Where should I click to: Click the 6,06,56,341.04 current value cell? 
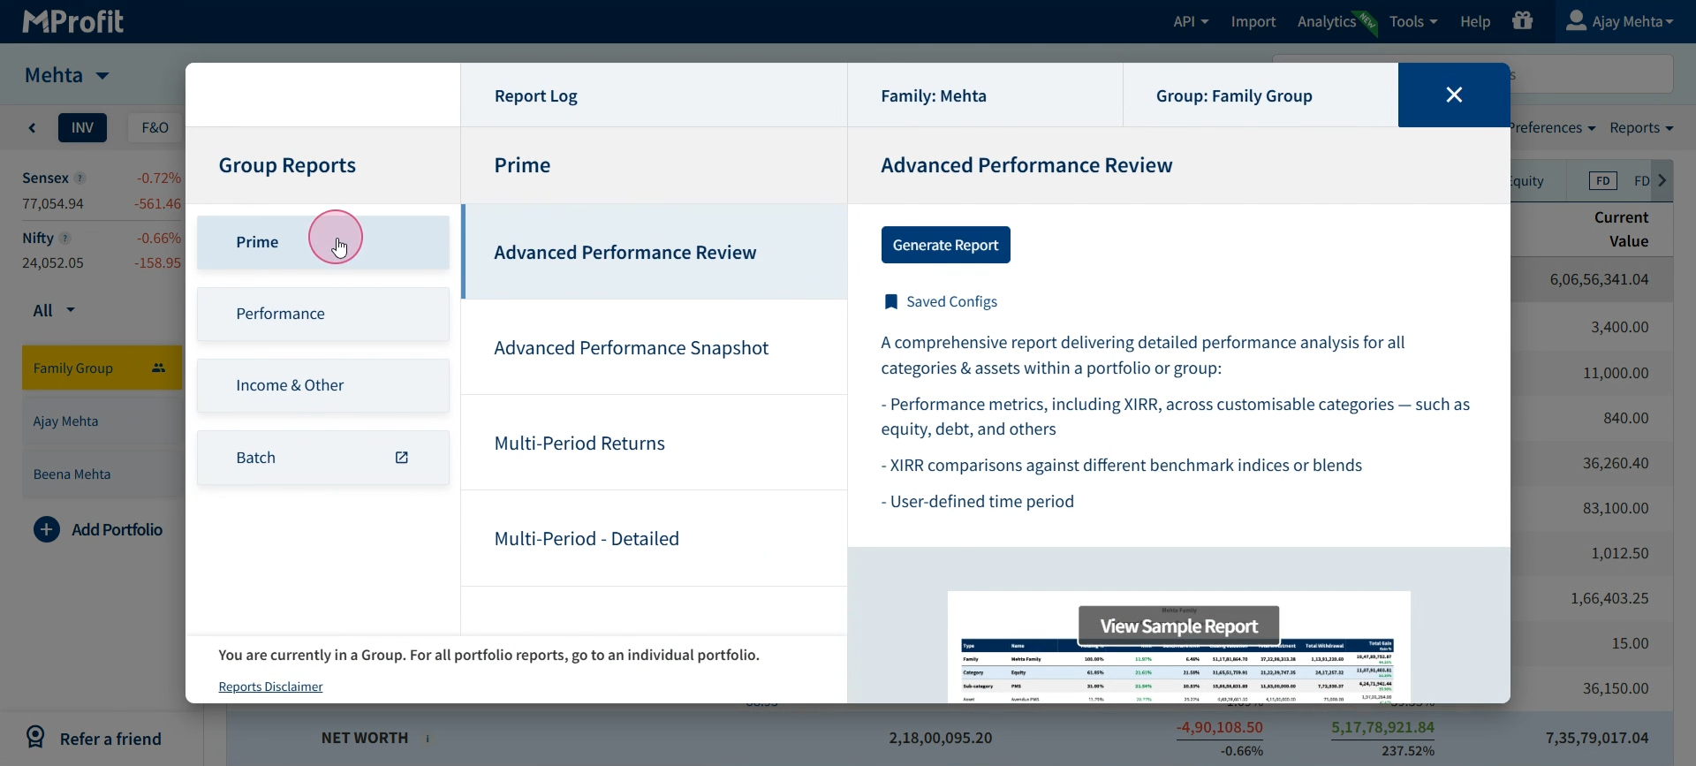[1599, 279]
